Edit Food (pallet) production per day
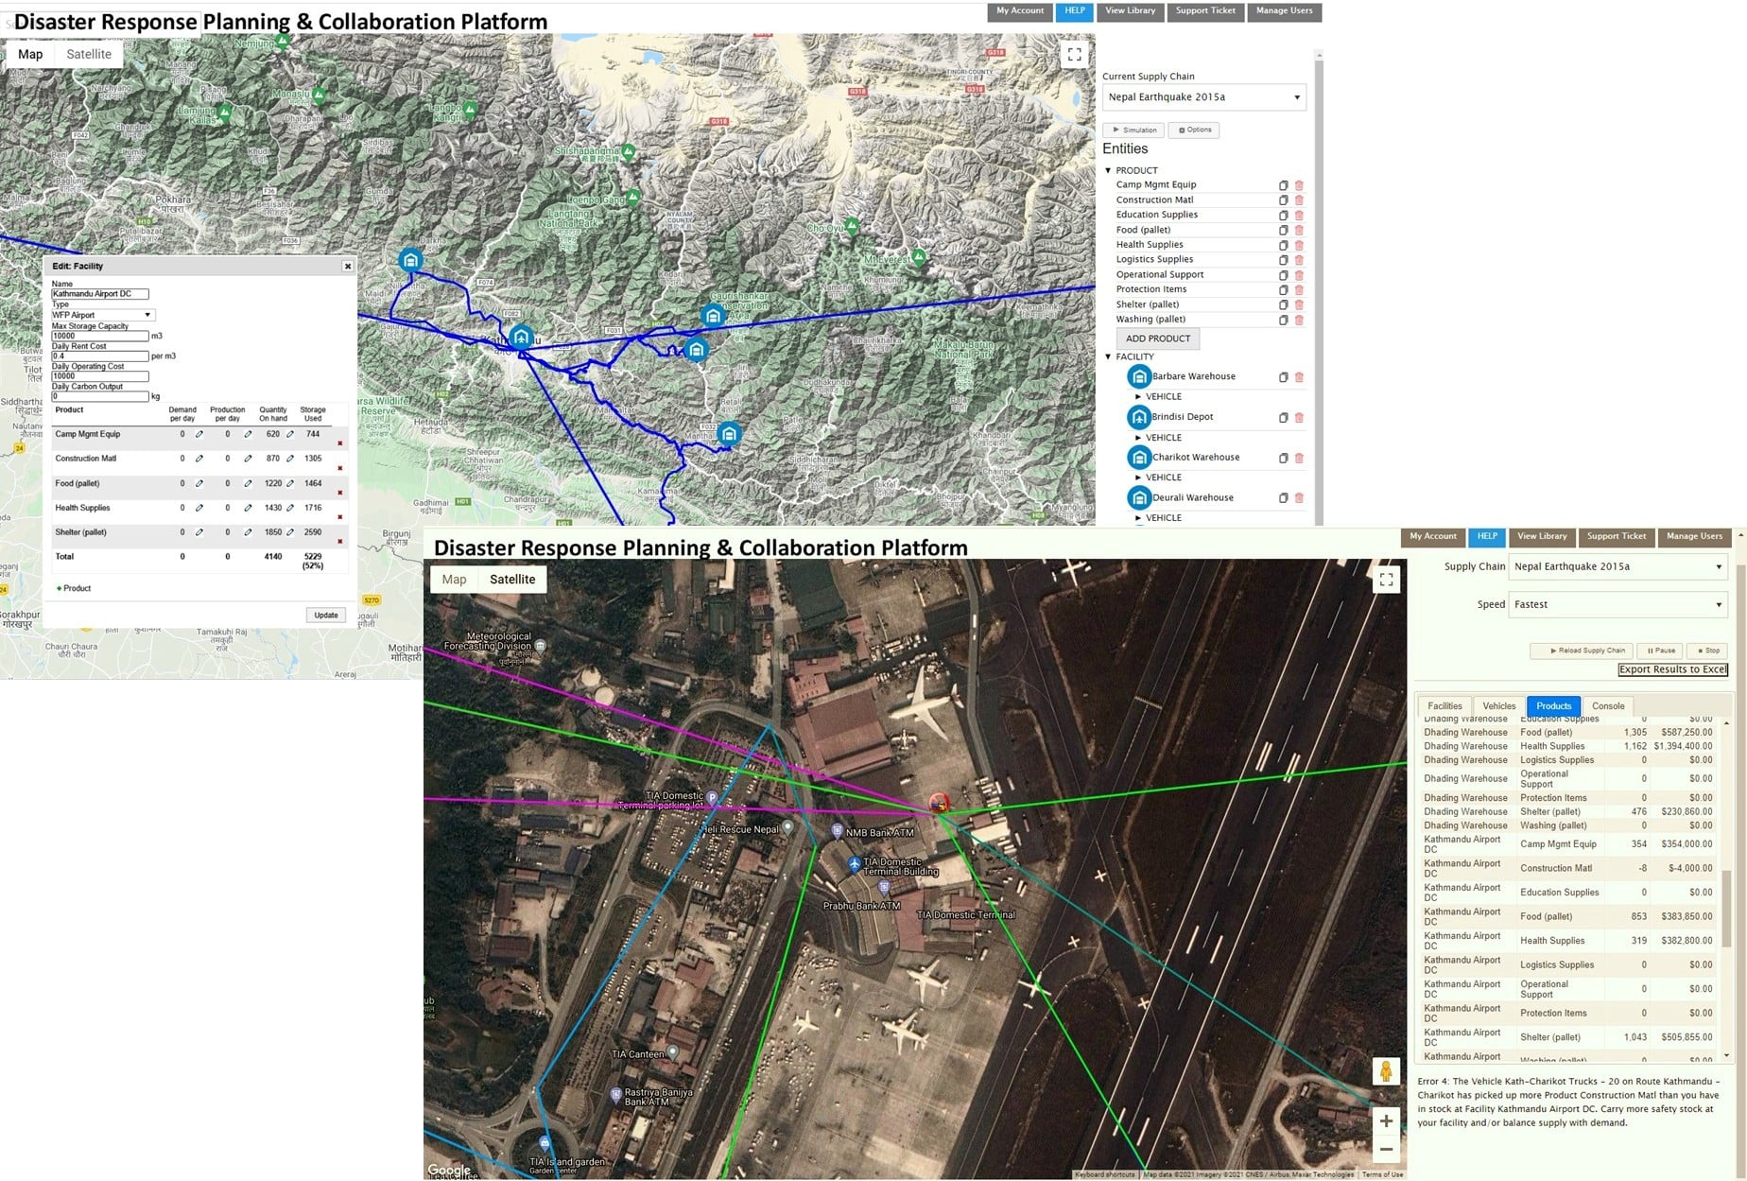This screenshot has height=1181, width=1747. (x=248, y=483)
